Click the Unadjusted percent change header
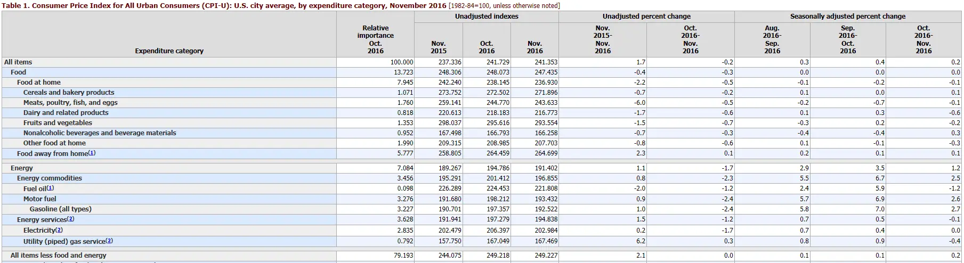 pos(646,17)
